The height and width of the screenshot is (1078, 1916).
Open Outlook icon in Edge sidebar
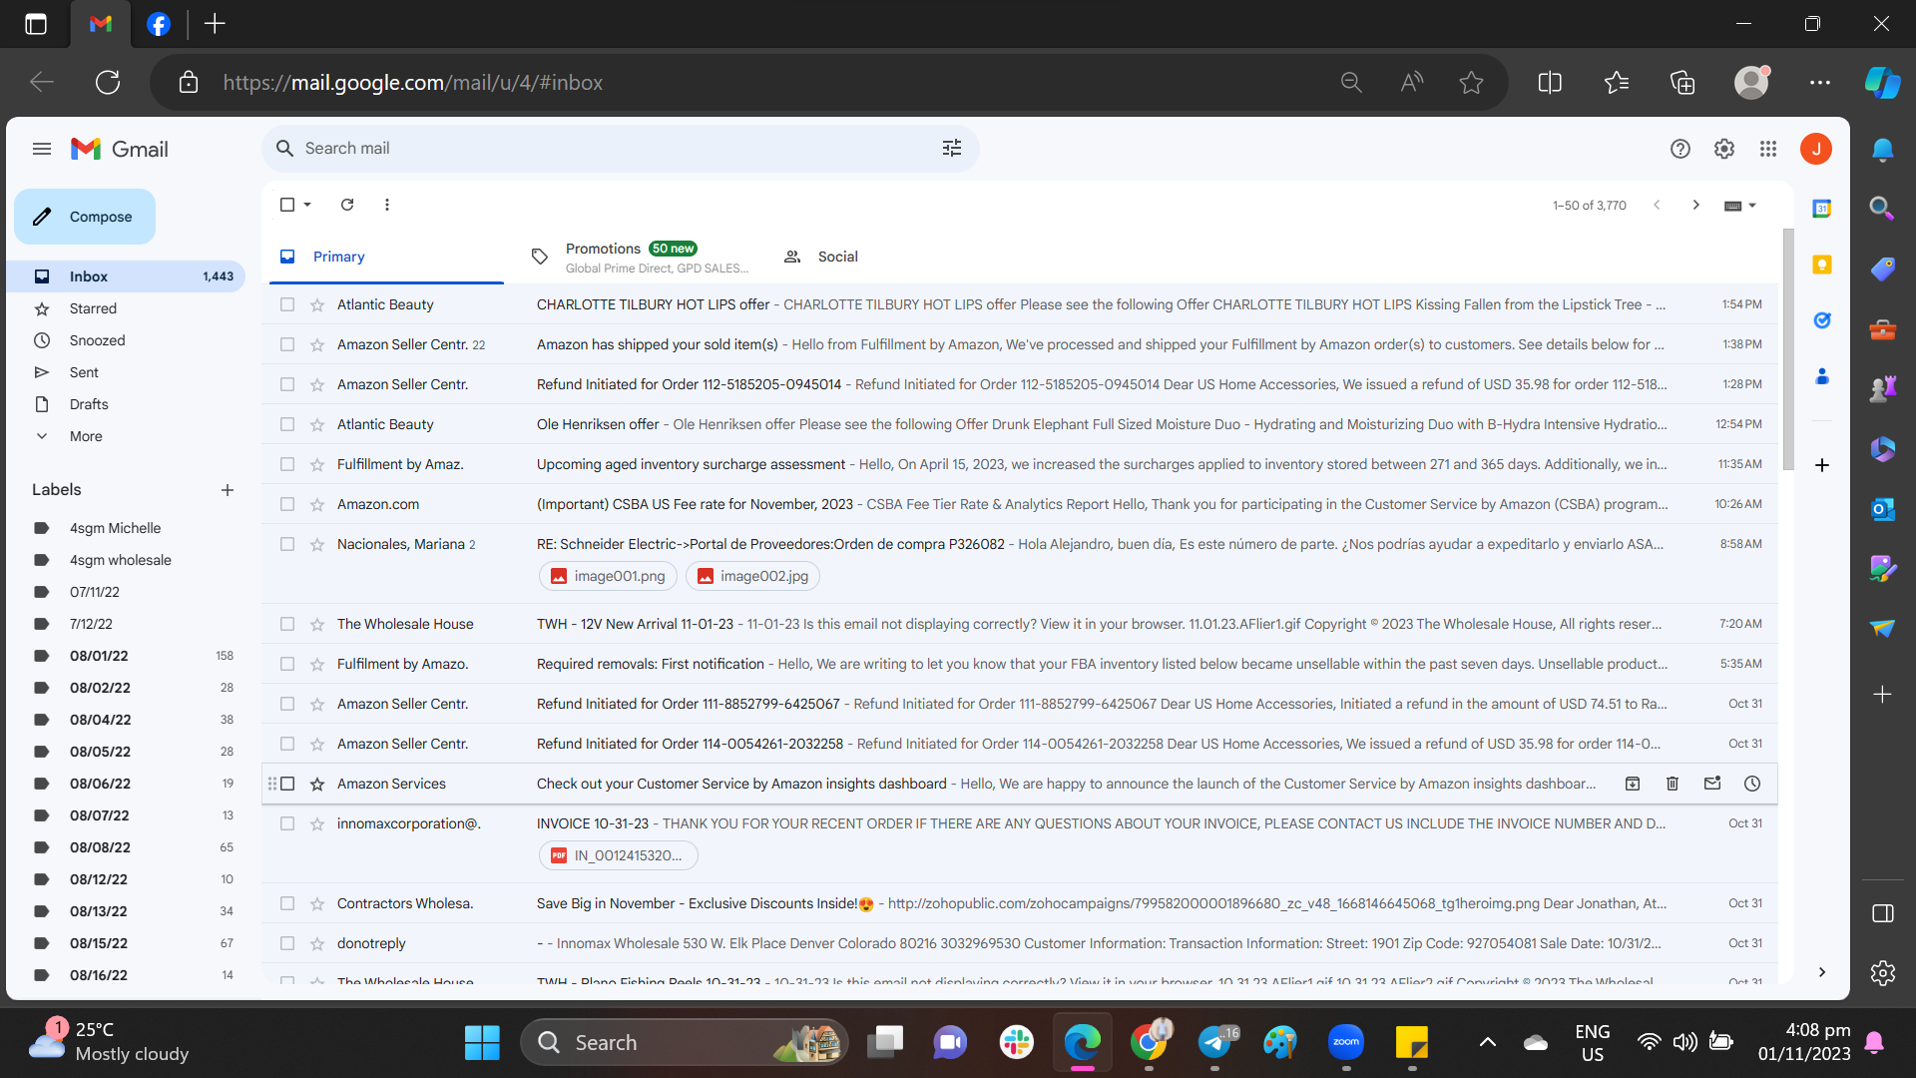point(1882,509)
